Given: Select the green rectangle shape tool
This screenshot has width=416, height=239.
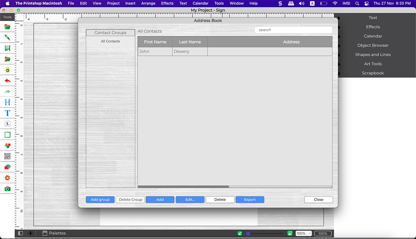Looking at the screenshot, I should pos(7,135).
